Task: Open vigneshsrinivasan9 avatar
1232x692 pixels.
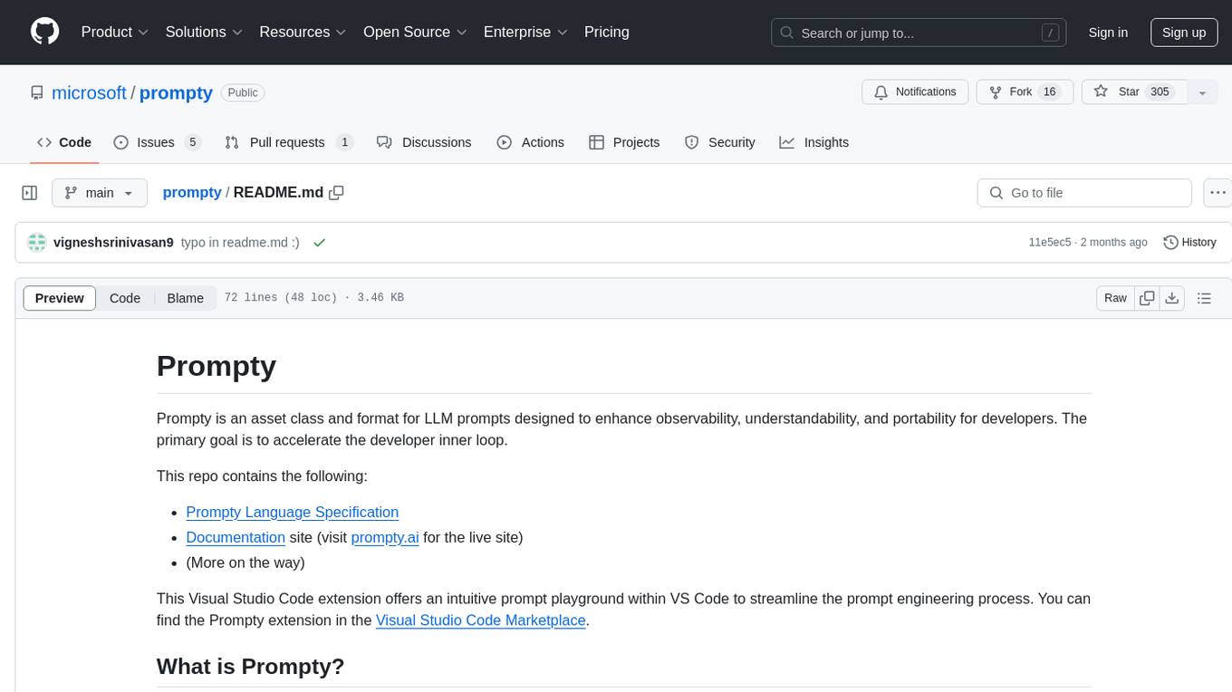Action: [x=37, y=242]
